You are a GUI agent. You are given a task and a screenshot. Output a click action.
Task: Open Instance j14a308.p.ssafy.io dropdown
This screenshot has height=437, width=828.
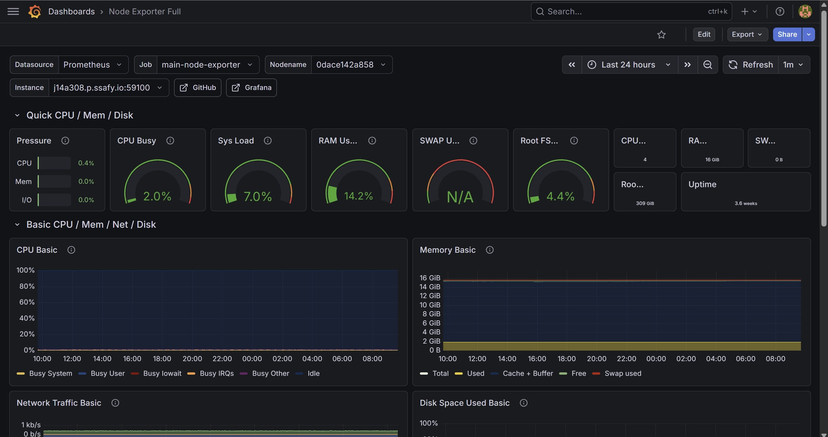(x=108, y=88)
